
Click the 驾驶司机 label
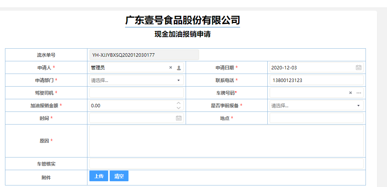click(x=44, y=93)
